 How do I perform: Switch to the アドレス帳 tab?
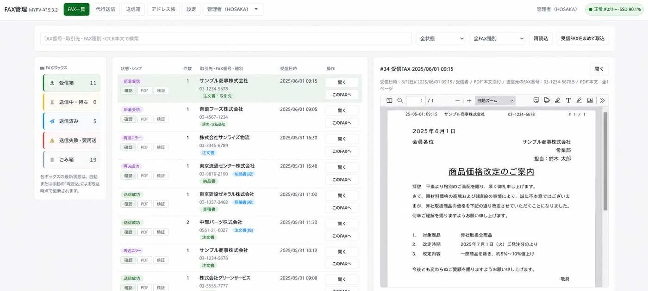(x=163, y=9)
